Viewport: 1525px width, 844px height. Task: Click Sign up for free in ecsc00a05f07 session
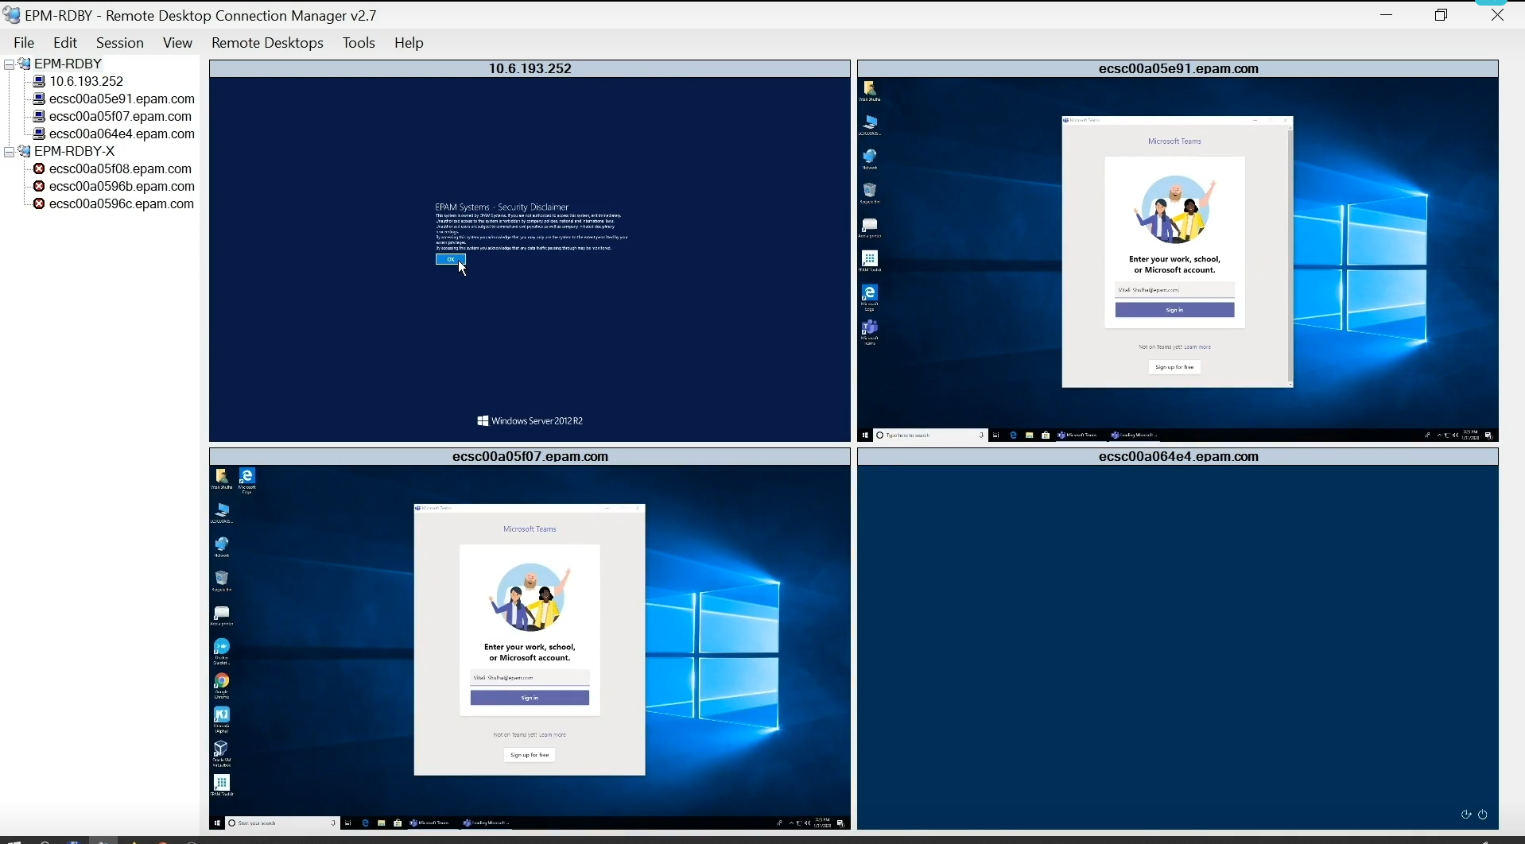(x=530, y=755)
